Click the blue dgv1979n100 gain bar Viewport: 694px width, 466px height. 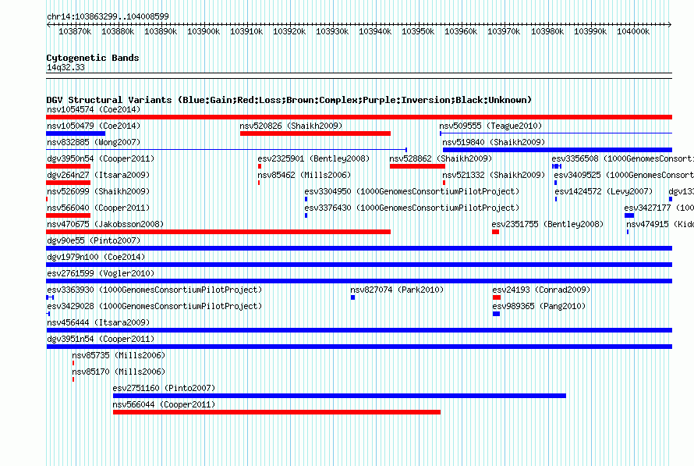(x=359, y=265)
